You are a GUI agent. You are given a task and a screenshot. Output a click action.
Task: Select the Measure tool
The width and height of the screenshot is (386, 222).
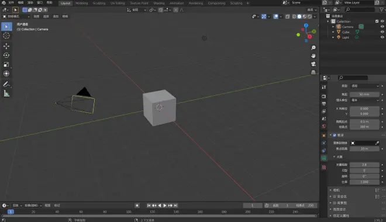tap(6, 93)
